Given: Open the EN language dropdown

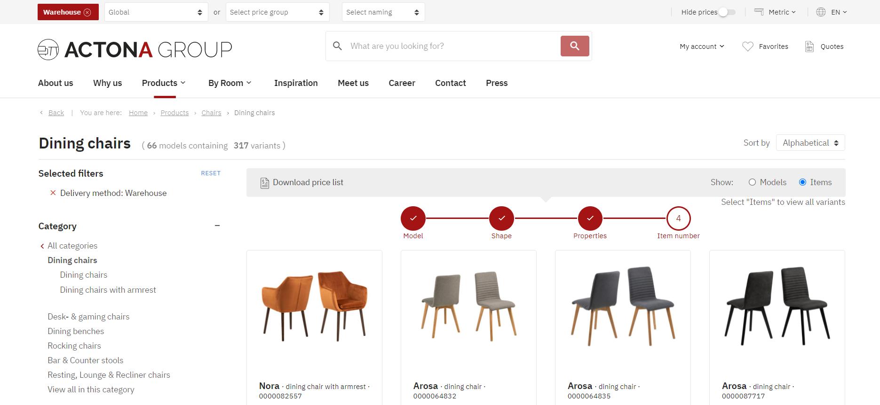Looking at the screenshot, I should click(x=839, y=12).
